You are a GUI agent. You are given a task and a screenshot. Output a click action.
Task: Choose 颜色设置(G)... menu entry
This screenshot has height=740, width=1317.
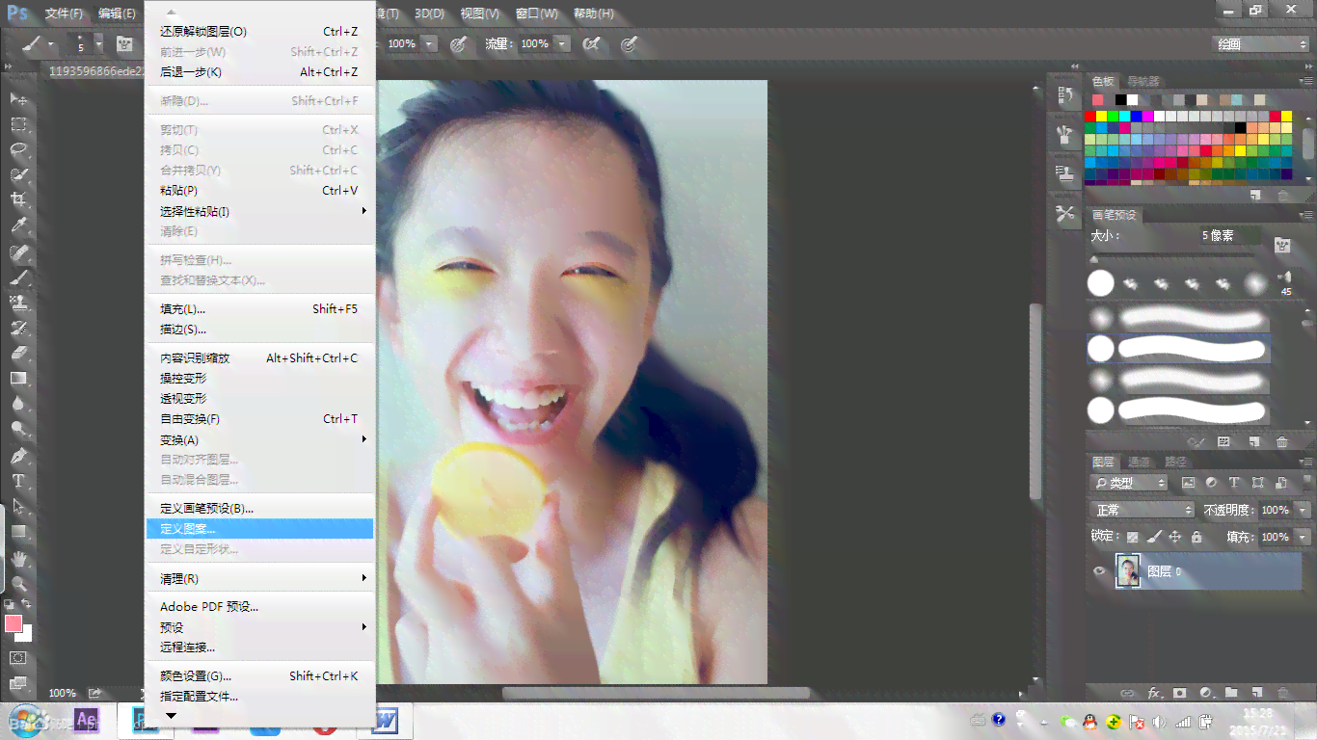259,676
